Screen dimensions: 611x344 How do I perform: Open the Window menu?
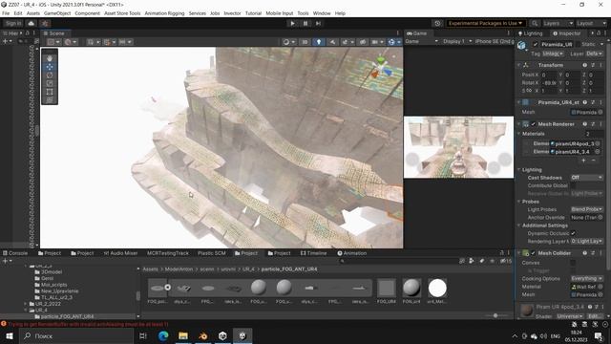(x=322, y=13)
